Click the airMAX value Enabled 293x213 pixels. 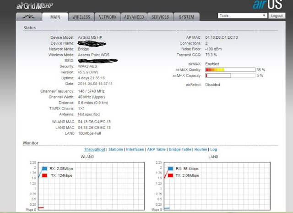pyautogui.click(x=212, y=64)
